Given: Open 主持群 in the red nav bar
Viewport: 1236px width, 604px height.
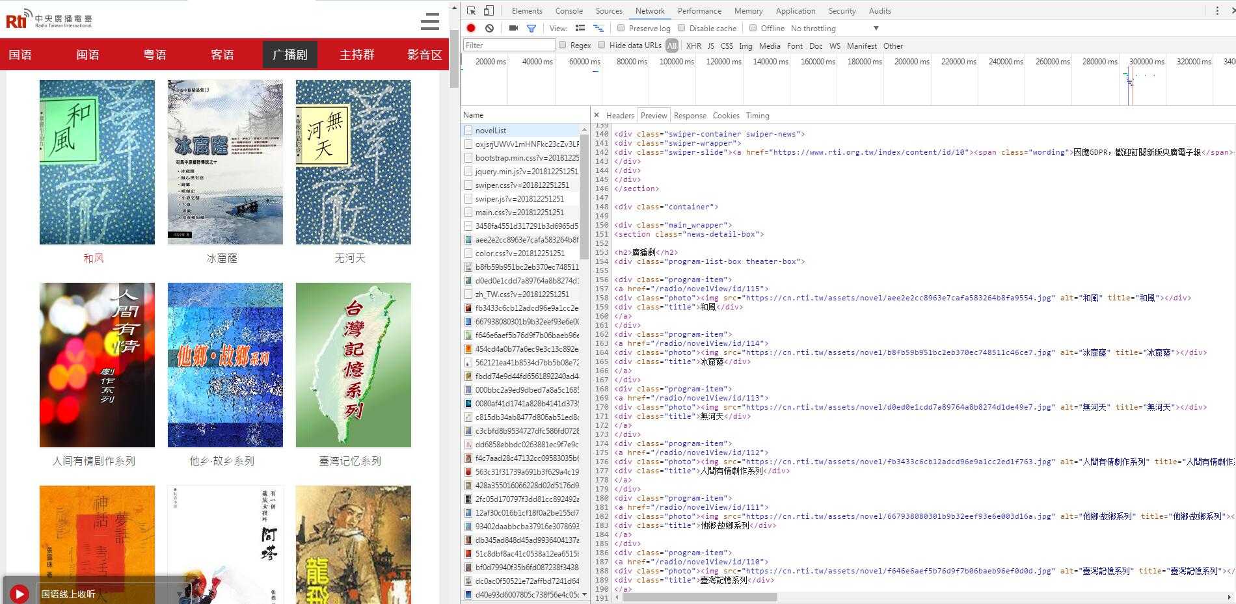Looking at the screenshot, I should point(357,55).
